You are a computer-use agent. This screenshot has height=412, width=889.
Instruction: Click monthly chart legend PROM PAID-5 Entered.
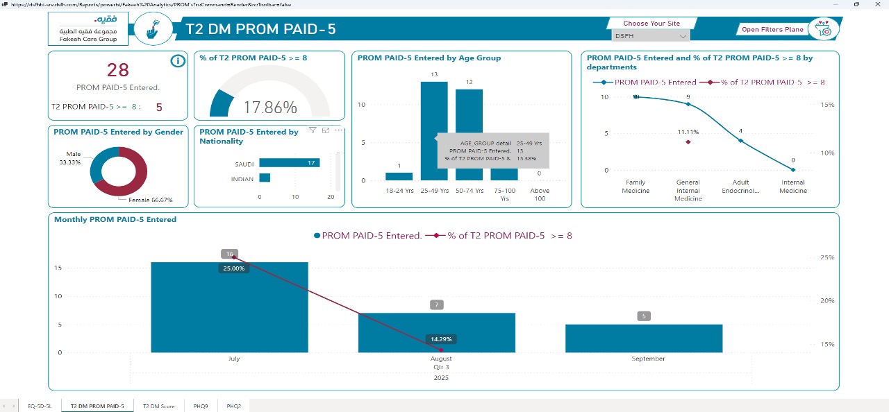point(367,236)
